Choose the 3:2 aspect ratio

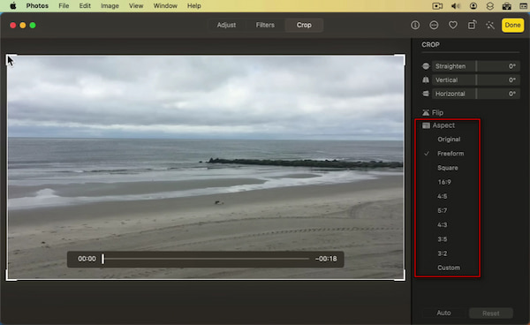[x=443, y=253]
